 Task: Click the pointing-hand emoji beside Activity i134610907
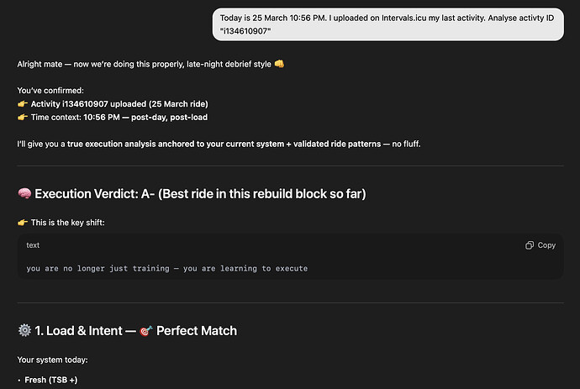[x=23, y=104]
